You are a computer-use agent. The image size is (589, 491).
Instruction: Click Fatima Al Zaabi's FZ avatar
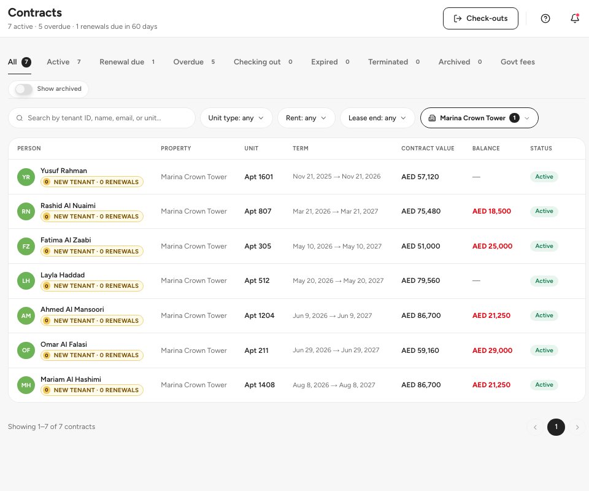click(x=26, y=247)
